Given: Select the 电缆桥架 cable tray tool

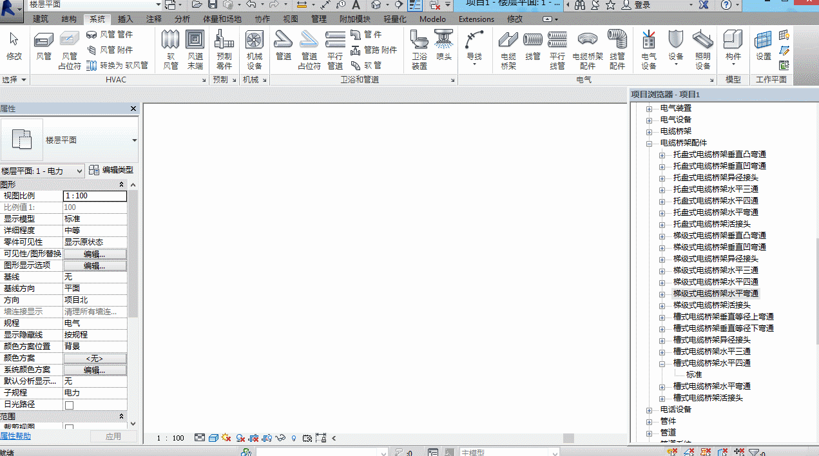Looking at the screenshot, I should (508, 50).
